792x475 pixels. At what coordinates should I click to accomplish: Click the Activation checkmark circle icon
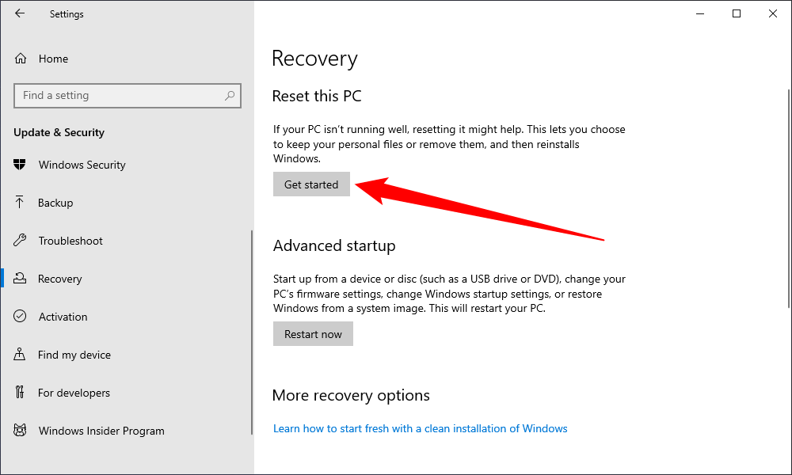click(21, 317)
